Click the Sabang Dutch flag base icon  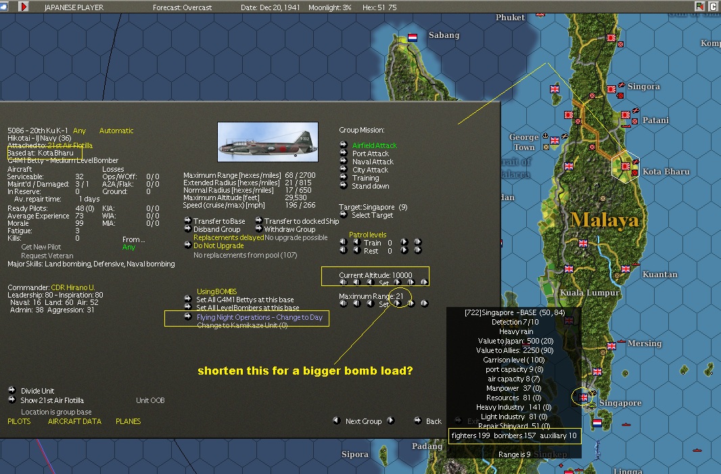click(413, 37)
